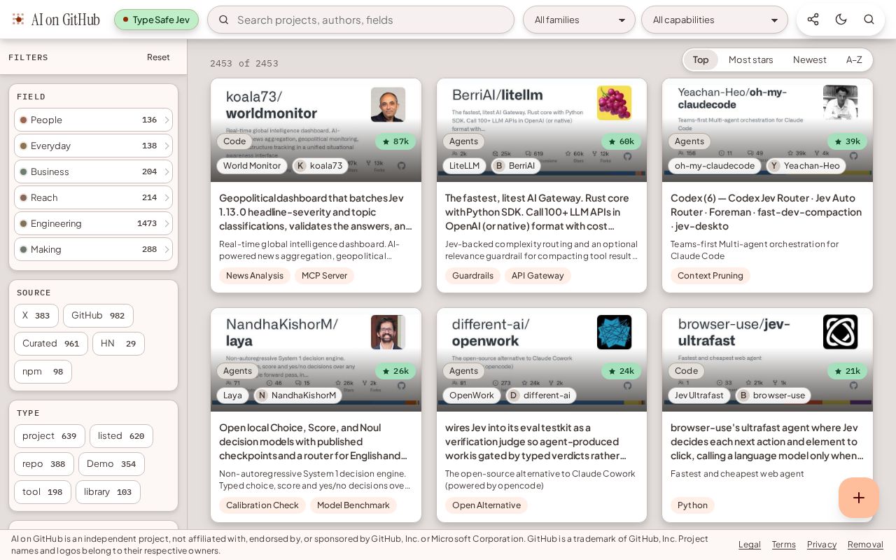The height and width of the screenshot is (560, 896).
Task: Click the 21k stars badge on jev-ultrafast
Action: (848, 371)
